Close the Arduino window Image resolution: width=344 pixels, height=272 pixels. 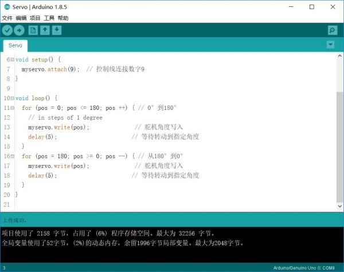[333, 7]
